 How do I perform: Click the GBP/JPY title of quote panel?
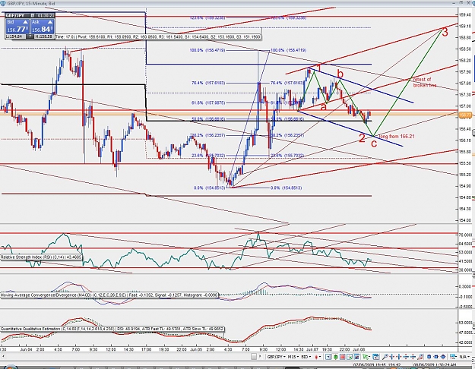point(15,15)
